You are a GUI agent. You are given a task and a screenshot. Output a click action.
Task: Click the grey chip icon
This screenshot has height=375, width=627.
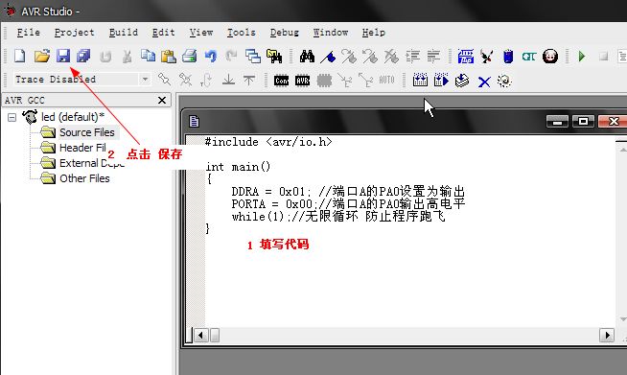(324, 81)
